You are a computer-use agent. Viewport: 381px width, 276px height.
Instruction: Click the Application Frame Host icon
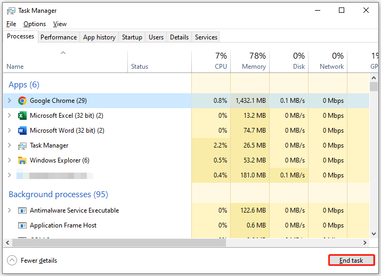(x=22, y=225)
